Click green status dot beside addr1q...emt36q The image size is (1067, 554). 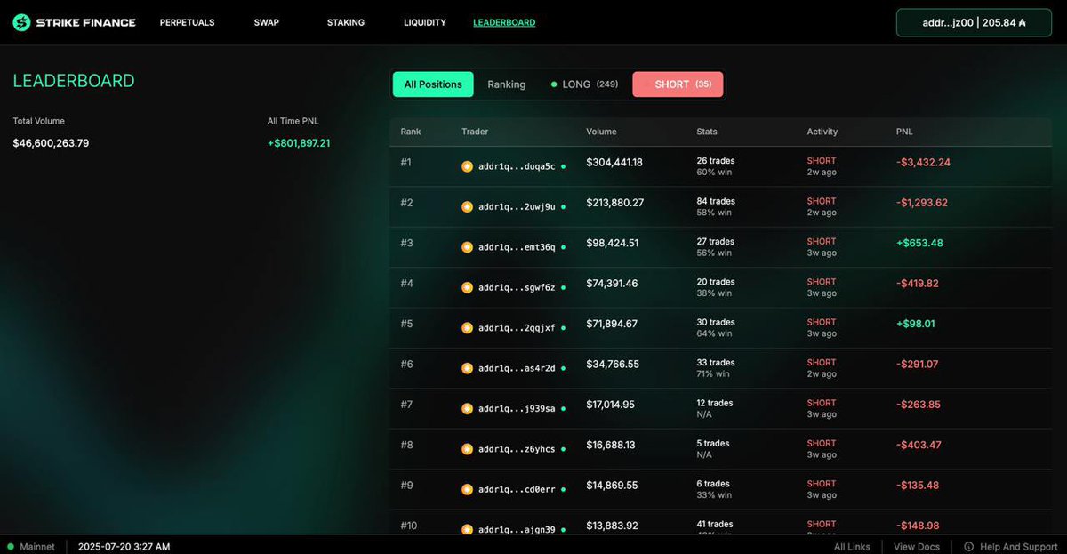(563, 247)
